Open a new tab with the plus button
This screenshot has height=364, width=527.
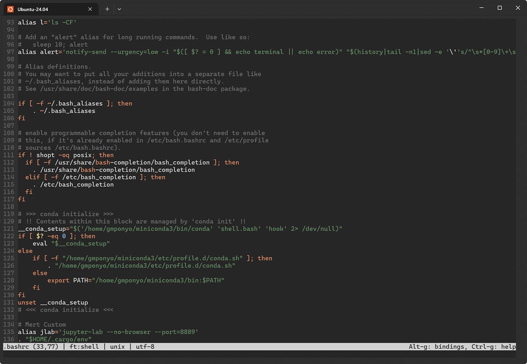107,9
